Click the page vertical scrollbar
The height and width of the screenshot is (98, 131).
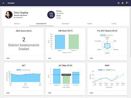pyautogui.click(x=130, y=32)
